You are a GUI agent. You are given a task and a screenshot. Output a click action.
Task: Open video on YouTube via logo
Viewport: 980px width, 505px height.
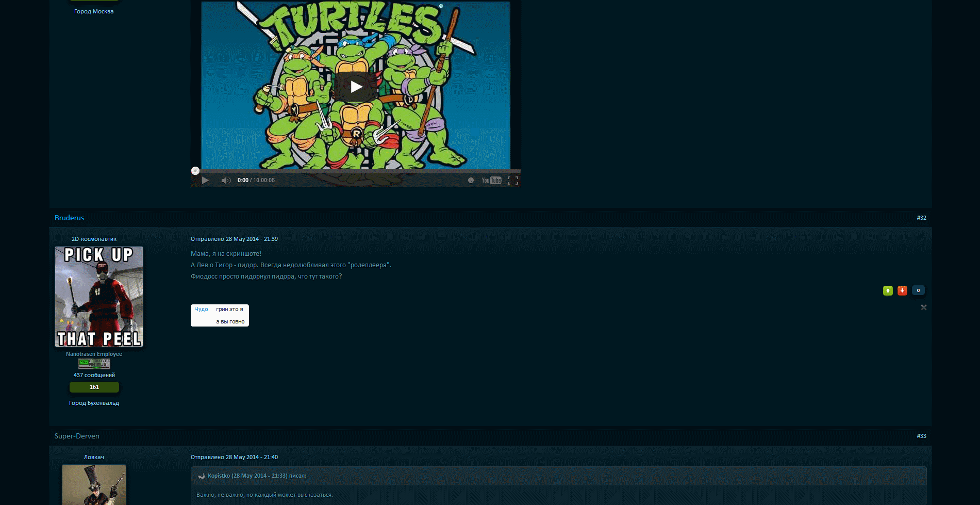[491, 181]
